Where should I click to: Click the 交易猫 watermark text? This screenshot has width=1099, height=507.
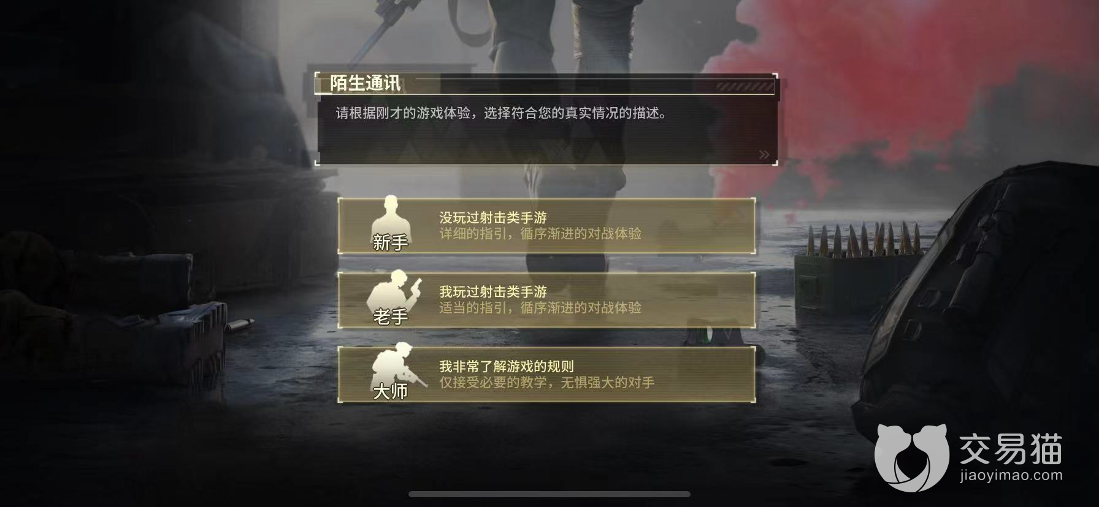pos(1009,449)
